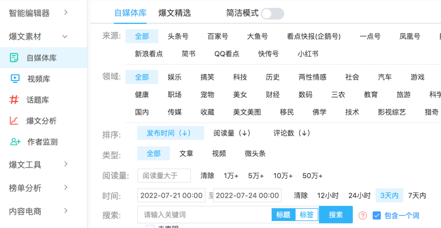The width and height of the screenshot is (441, 228).
Task: Choose the 财经 field
Action: pos(273,95)
